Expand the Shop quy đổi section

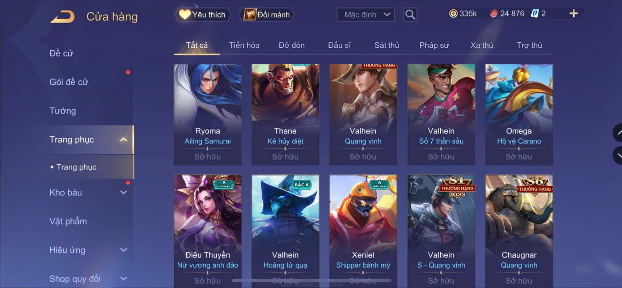[x=123, y=279]
